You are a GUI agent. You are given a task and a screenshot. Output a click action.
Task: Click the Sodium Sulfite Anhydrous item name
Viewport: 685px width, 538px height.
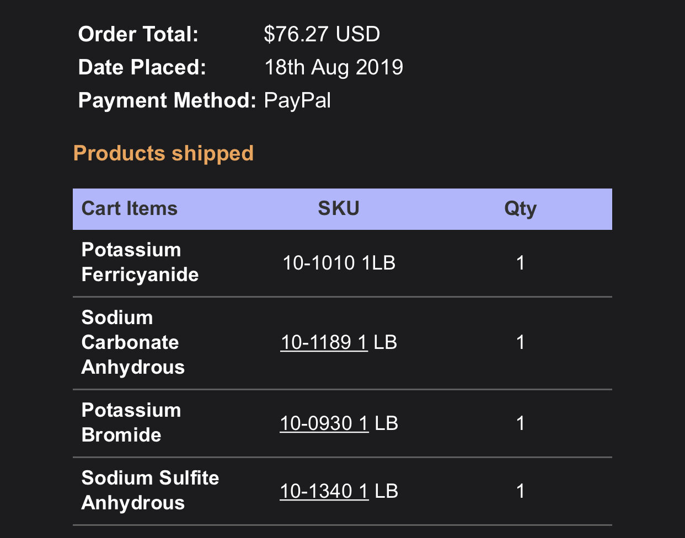point(150,490)
